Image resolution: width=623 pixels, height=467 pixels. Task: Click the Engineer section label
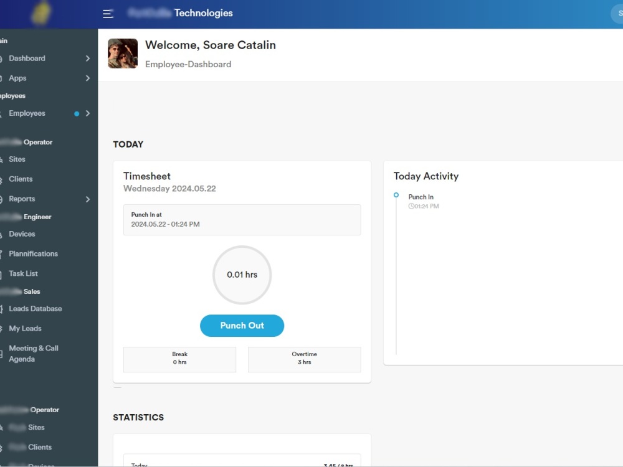tap(37, 217)
